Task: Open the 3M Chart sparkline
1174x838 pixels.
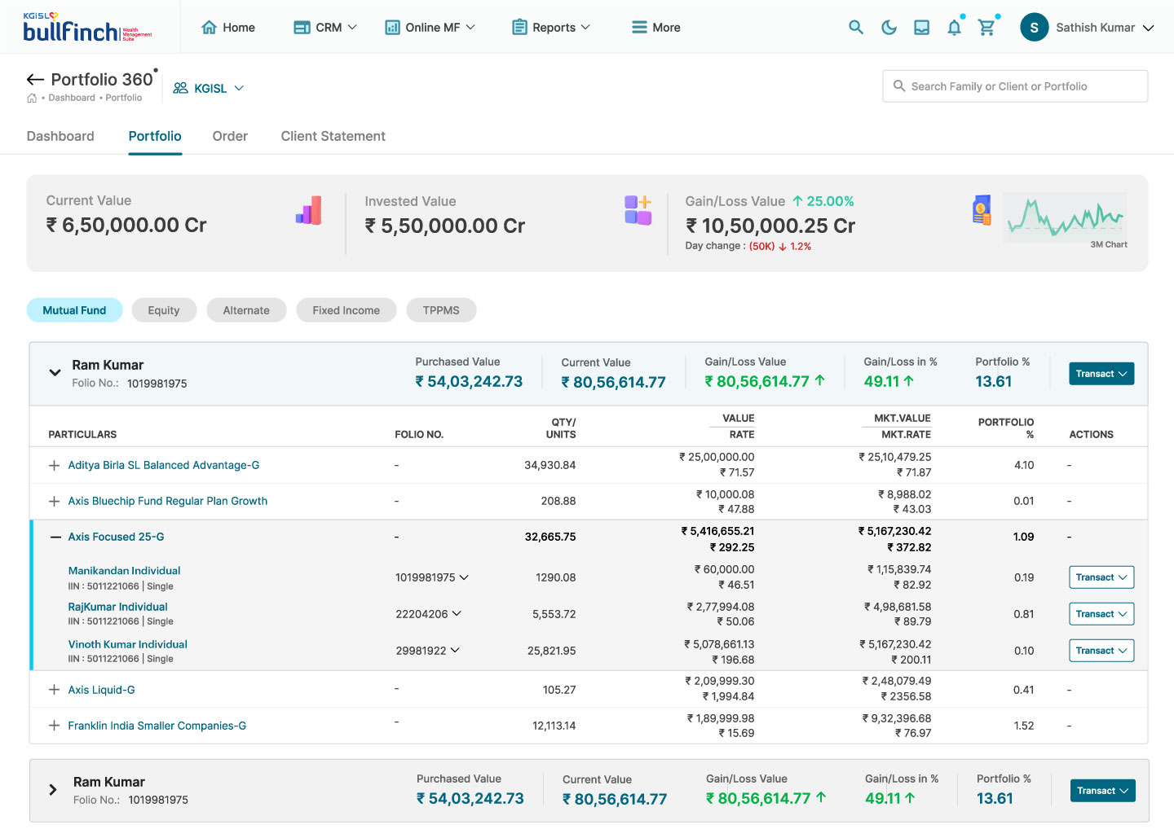Action: 1065,217
